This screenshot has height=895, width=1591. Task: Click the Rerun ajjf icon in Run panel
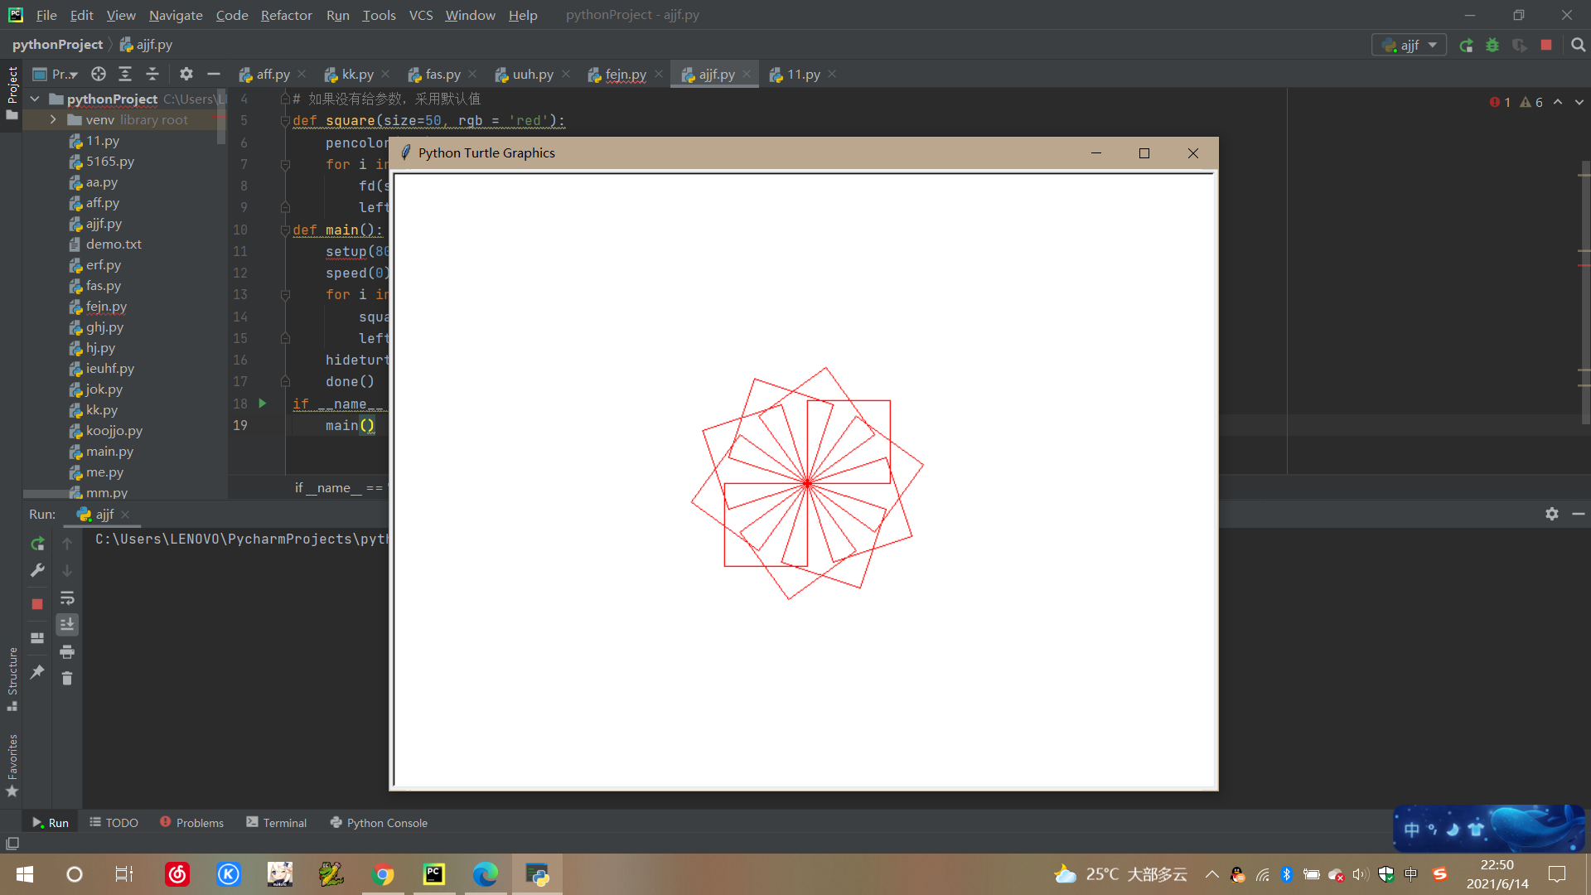coord(37,544)
